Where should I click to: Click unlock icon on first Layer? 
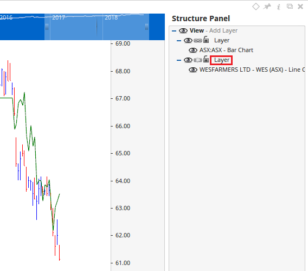point(206,40)
